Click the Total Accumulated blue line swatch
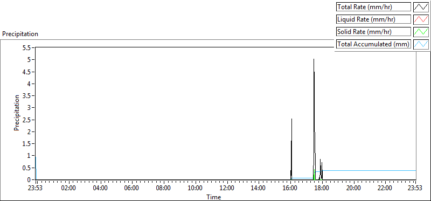431x201 pixels. coord(421,44)
